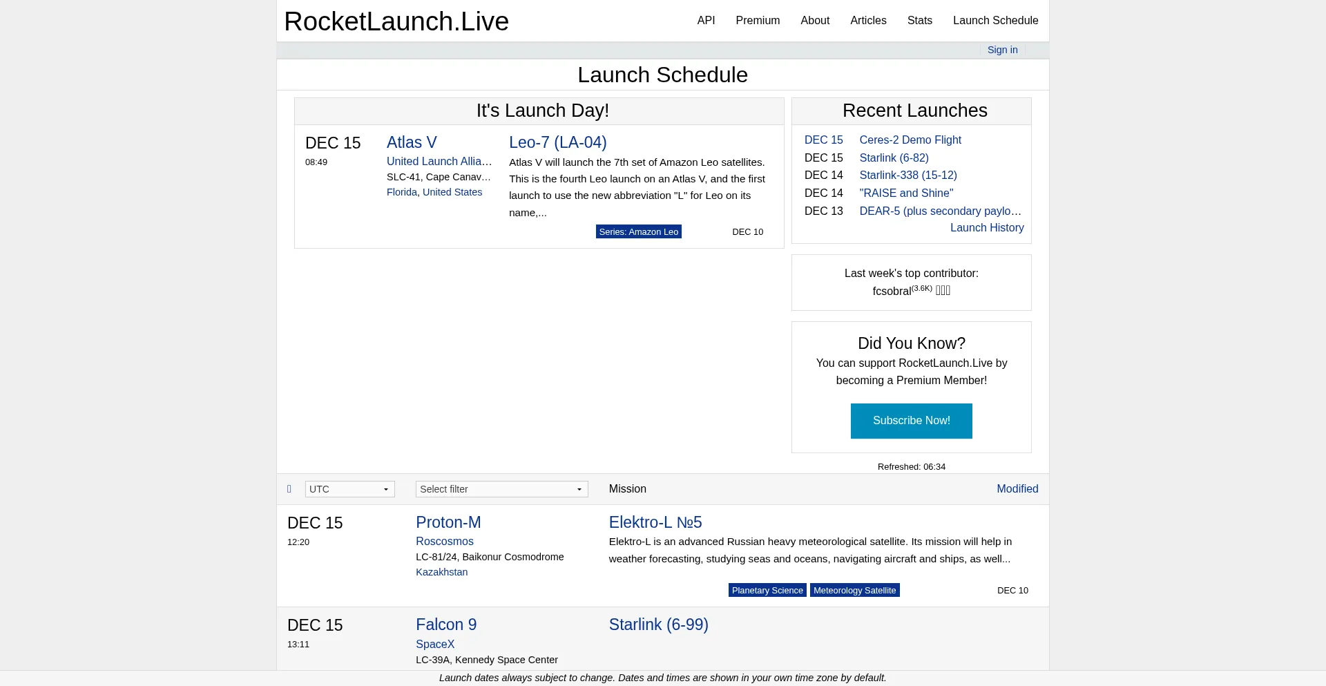1326x686 pixels.
Task: Expand the Launch History list
Action: [x=986, y=227]
